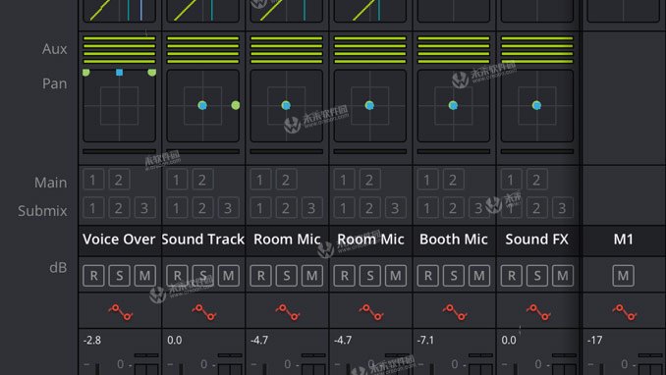The height and width of the screenshot is (375, 666).
Task: Click automation icon on Booth Mic track
Action: (455, 312)
